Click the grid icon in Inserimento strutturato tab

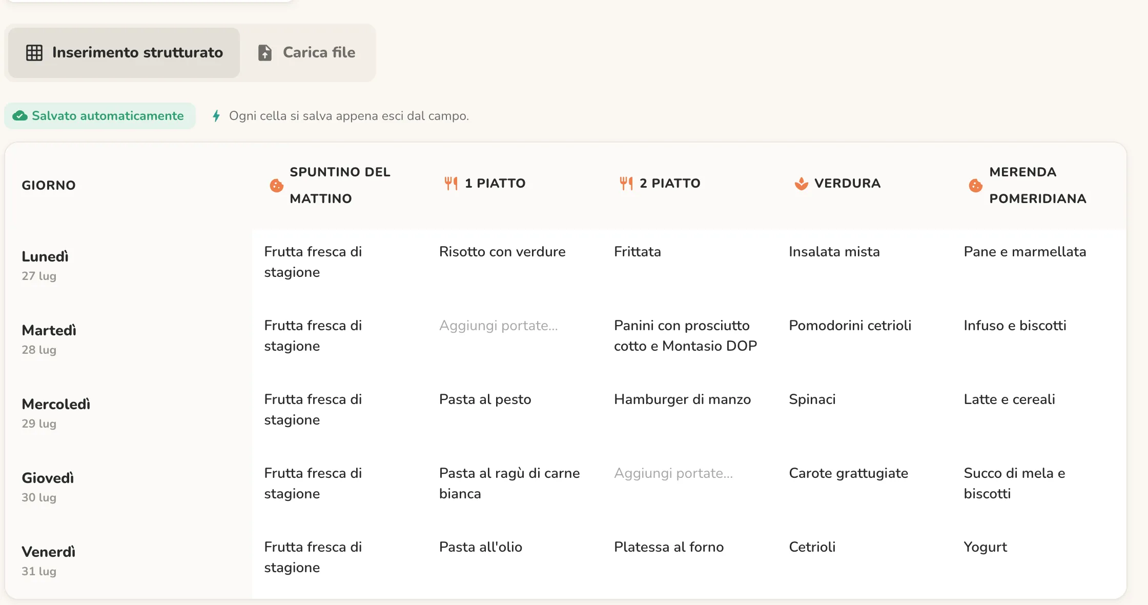(x=34, y=53)
